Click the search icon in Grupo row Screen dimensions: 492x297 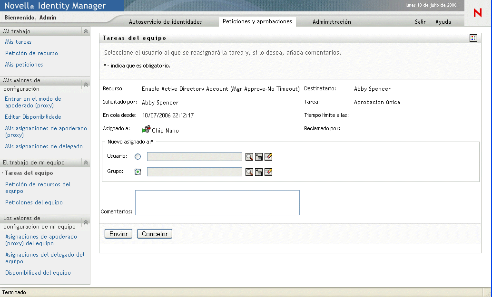click(x=249, y=172)
